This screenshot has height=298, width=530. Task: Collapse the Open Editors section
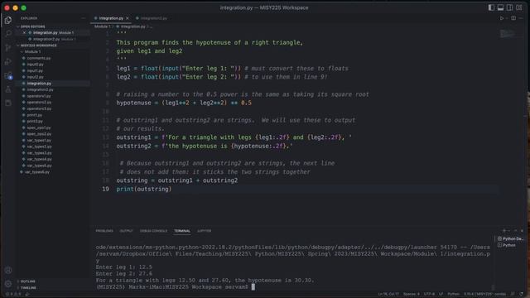[x=32, y=26]
